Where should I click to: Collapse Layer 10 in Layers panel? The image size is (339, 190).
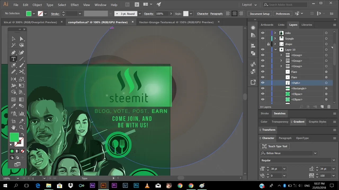(x=275, y=50)
